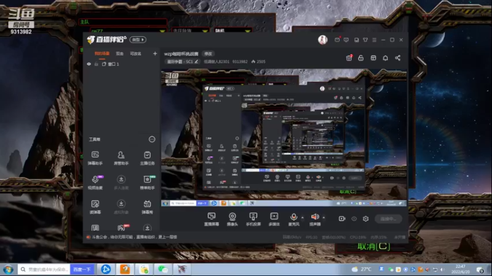Open the gift box icon with red badge
The image size is (492, 276).
[349, 58]
